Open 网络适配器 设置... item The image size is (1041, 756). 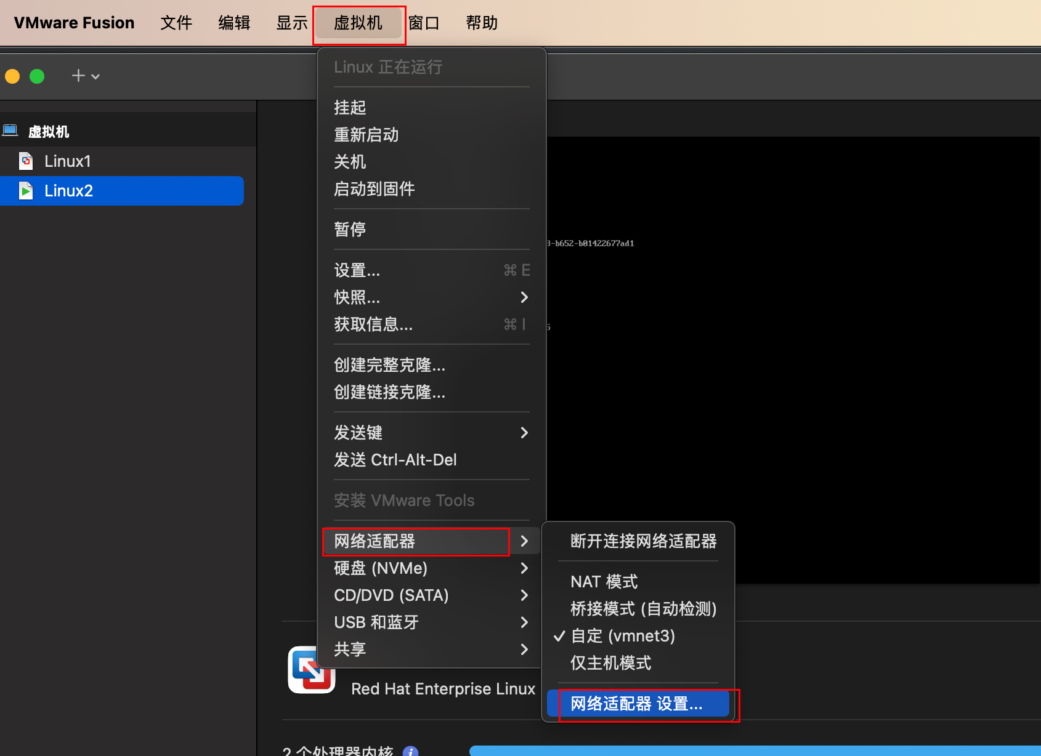click(x=638, y=704)
